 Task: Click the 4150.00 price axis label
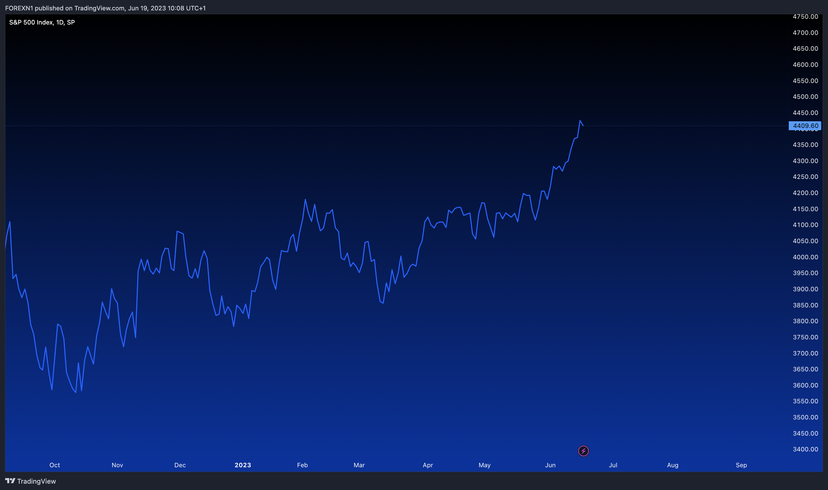tap(805, 209)
